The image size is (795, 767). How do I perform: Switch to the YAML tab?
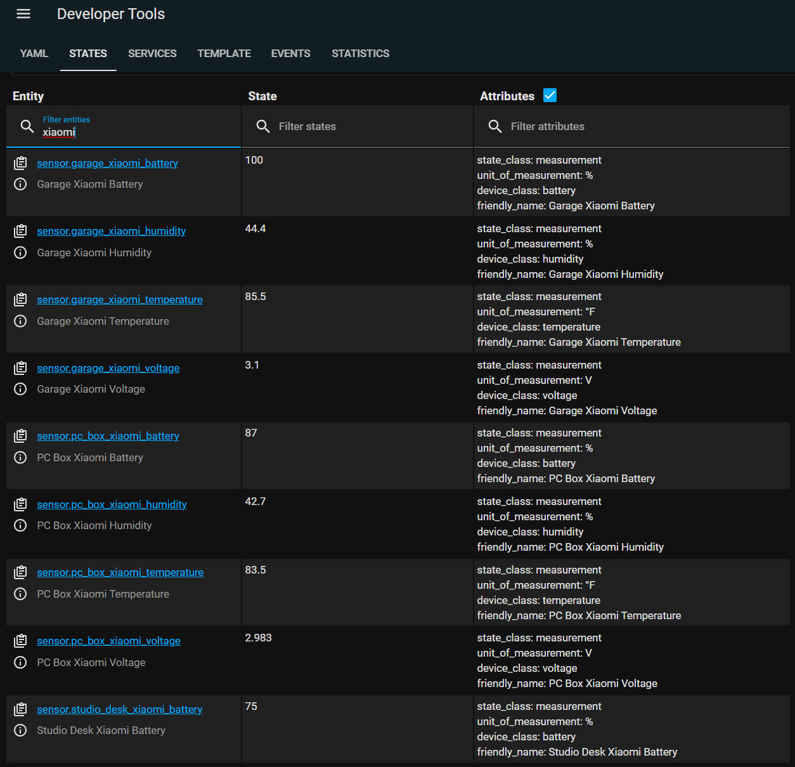(x=34, y=53)
